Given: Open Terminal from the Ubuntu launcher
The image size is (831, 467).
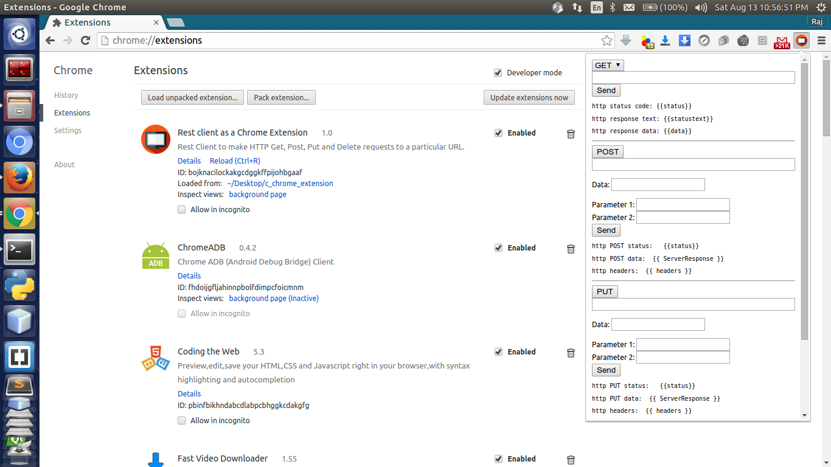Looking at the screenshot, I should click(19, 249).
